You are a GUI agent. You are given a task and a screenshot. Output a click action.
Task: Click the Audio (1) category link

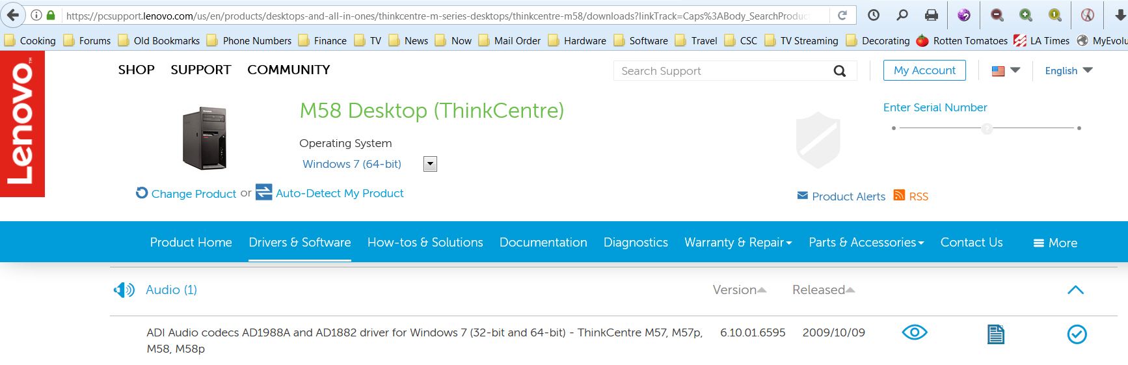[171, 290]
